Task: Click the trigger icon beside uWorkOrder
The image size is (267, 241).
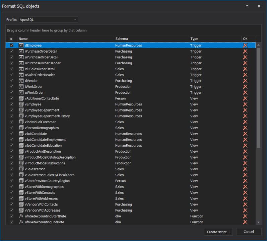Action: pyautogui.click(x=21, y=92)
